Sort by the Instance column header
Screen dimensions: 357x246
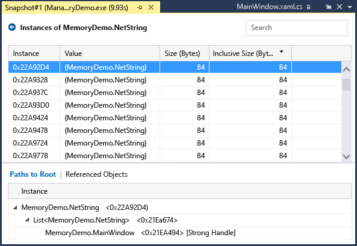click(34, 54)
